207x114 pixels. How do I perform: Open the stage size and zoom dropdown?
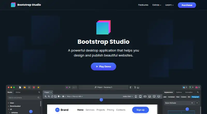pos(75,96)
